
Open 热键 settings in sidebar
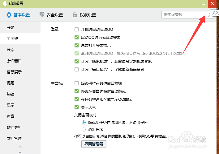pos(20,94)
